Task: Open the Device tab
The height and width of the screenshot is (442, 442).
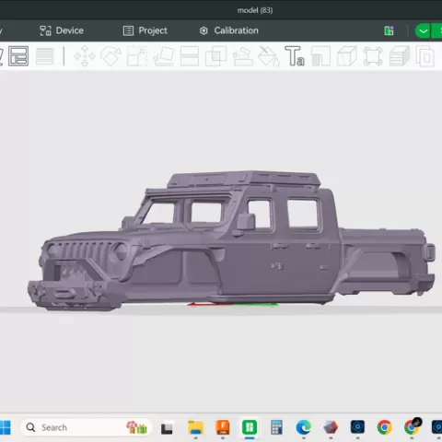Action: point(62,30)
